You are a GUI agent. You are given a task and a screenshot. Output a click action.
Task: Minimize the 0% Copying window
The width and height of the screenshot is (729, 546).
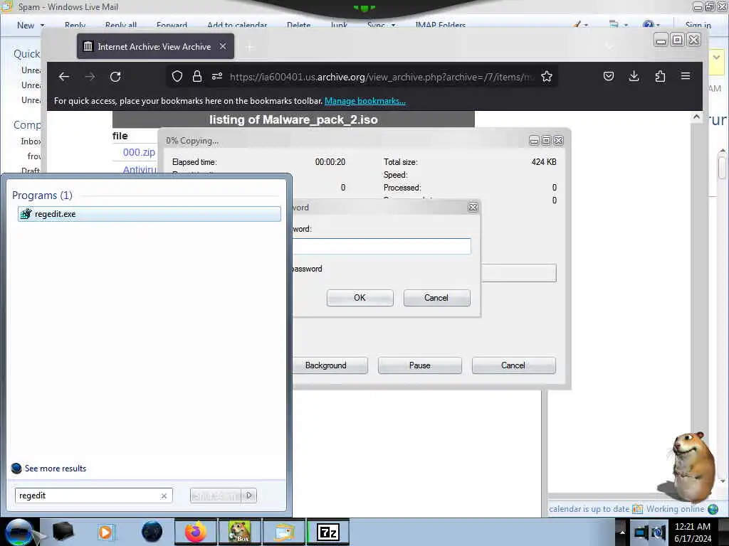[534, 141]
